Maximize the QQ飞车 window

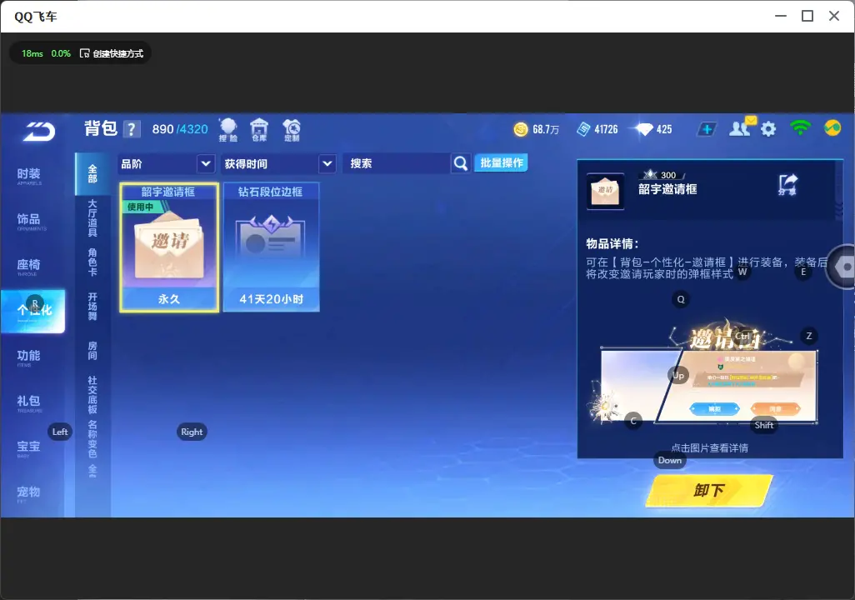[807, 17]
